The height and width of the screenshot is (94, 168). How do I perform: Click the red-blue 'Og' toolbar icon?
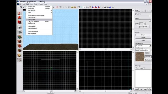tap(93, 7)
